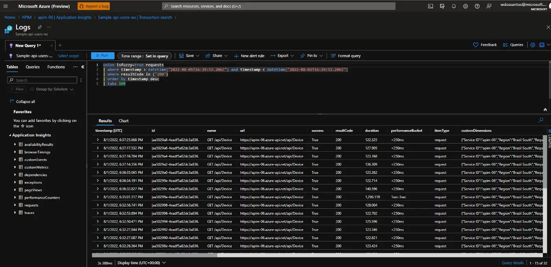551x267 pixels.
Task: Collapse the query editor with up chevrons
Action: pos(545,110)
